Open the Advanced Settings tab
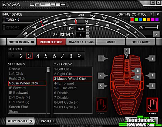The height and width of the screenshot is (127, 162). 81,42
